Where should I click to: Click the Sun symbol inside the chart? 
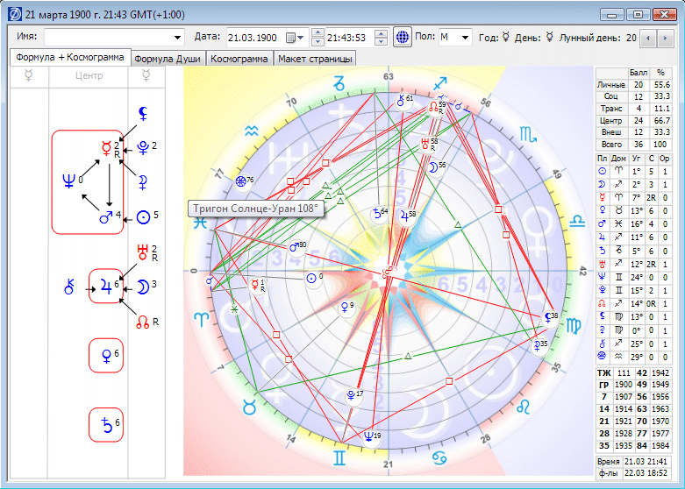(x=311, y=279)
